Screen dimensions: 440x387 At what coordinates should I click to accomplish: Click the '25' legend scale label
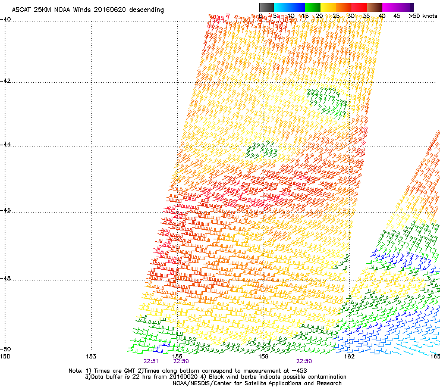[x=335, y=16]
